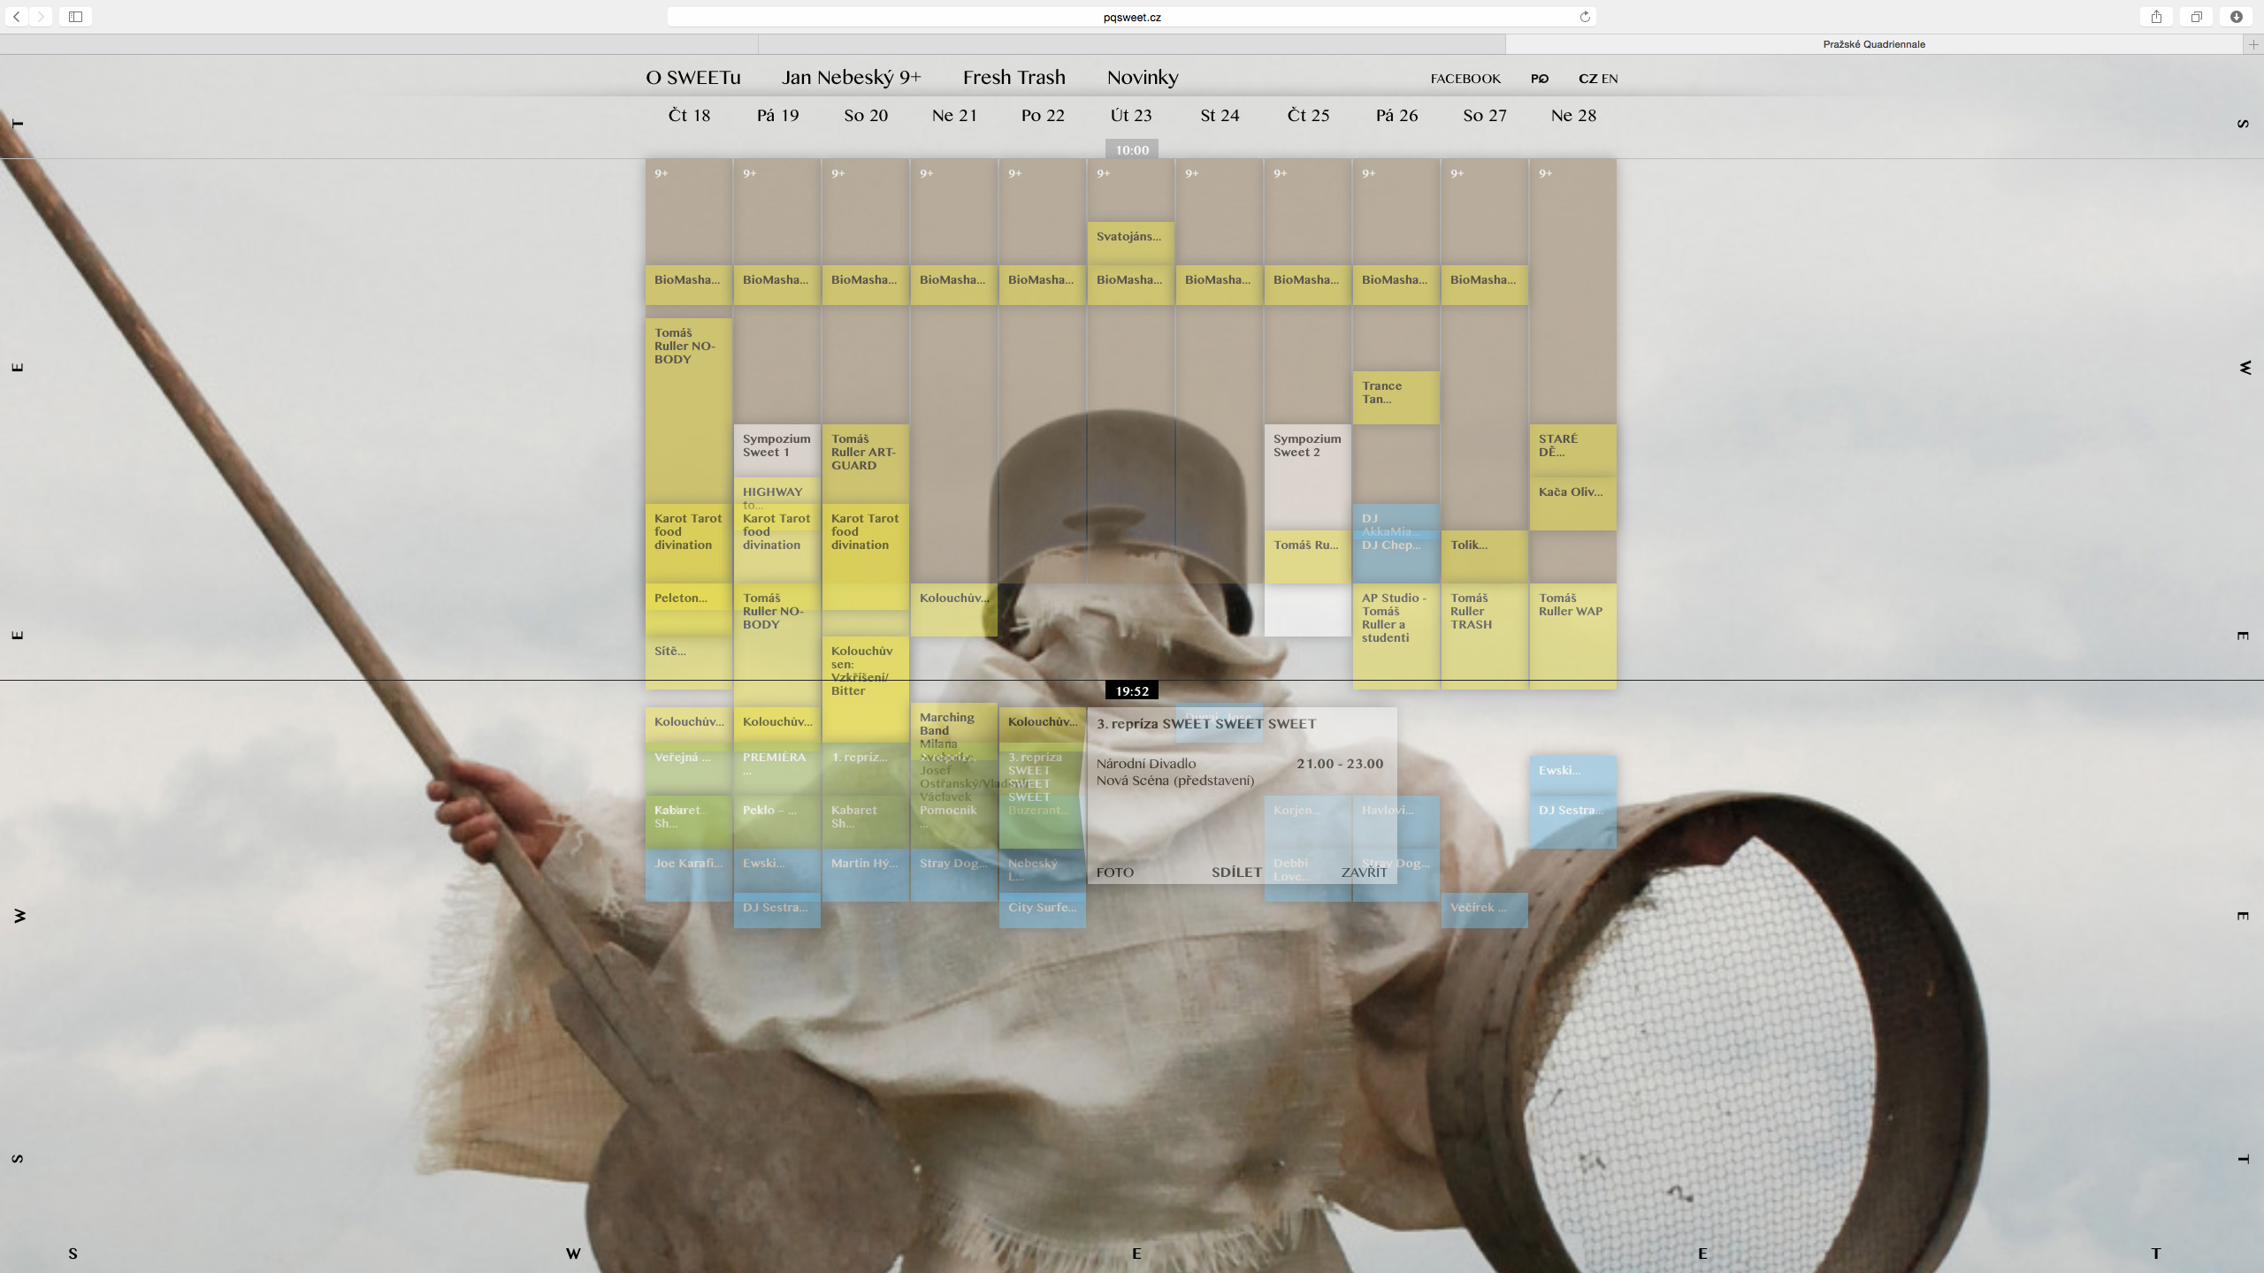Viewport: 2264px width, 1273px height.
Task: Click the Safari forward arrow
Action: click(x=41, y=17)
